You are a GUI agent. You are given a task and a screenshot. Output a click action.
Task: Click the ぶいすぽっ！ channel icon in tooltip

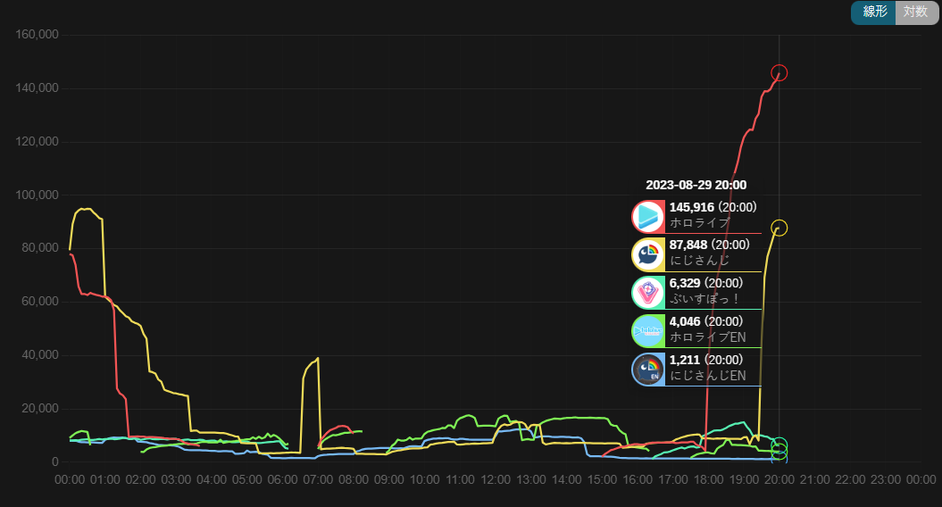[648, 293]
